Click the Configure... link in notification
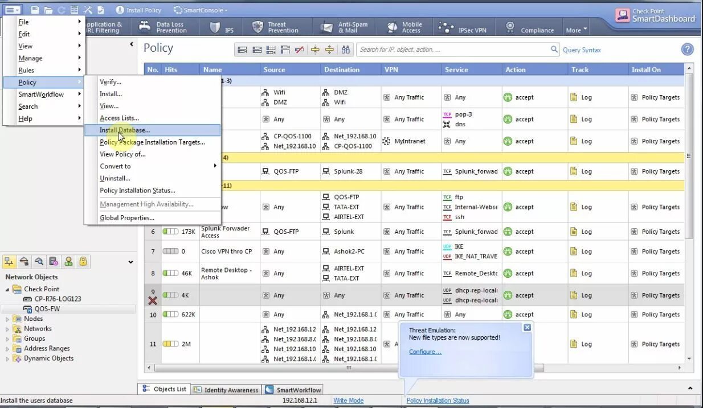This screenshot has width=703, height=408. tap(425, 352)
